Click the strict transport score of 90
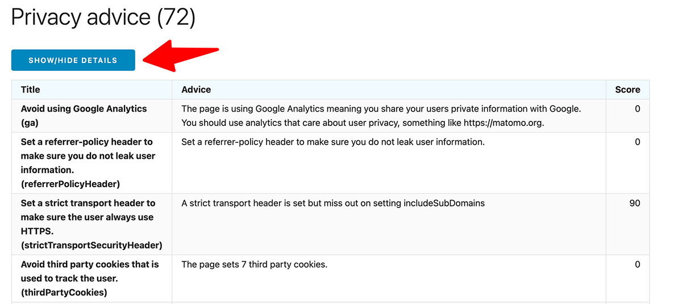Viewport: 682px width, 304px height. tap(635, 203)
